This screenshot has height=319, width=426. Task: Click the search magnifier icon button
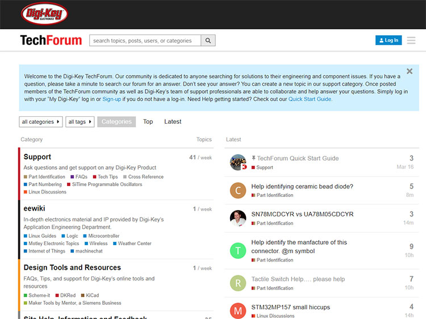pos(208,41)
